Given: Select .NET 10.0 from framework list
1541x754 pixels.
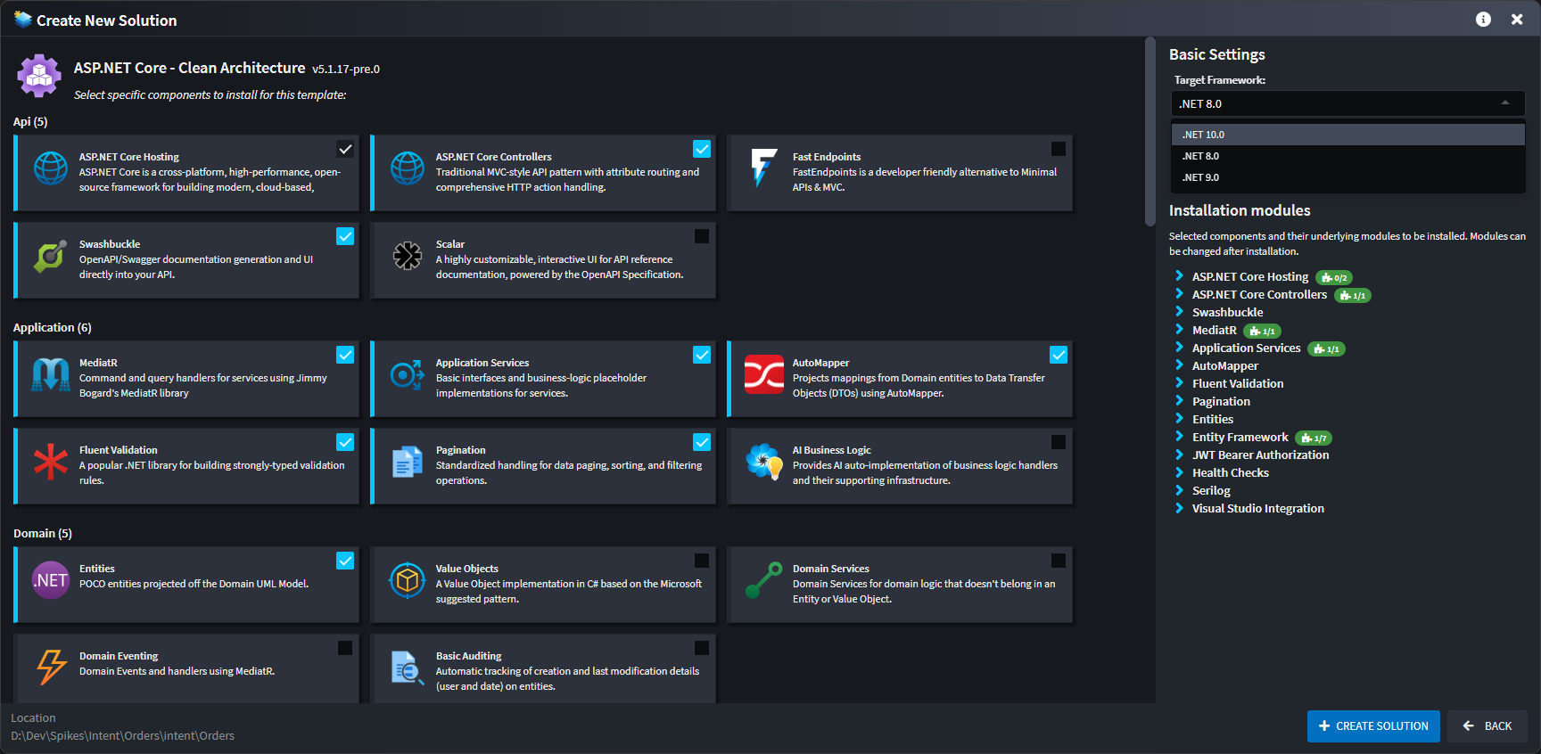Looking at the screenshot, I should (x=1204, y=135).
